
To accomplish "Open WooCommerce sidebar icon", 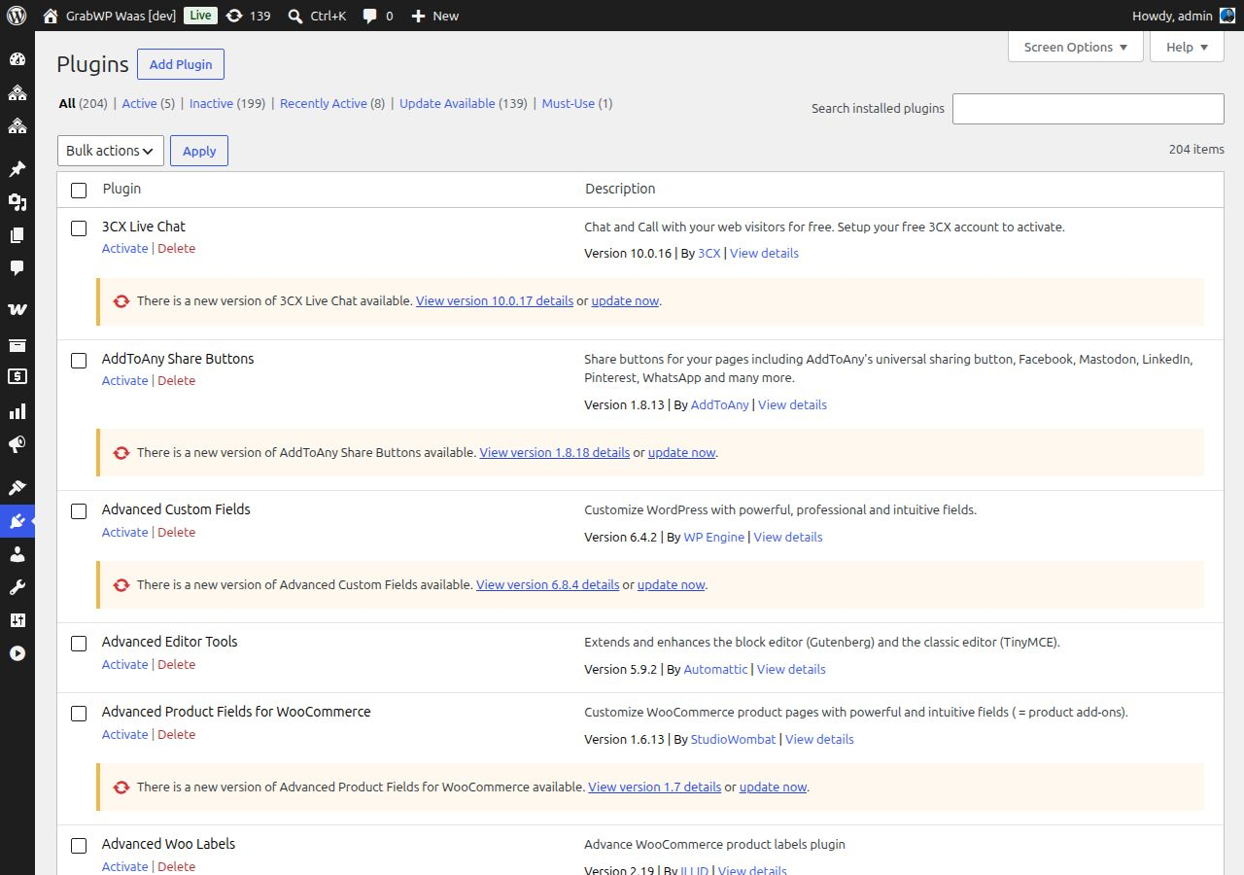I will point(17,310).
